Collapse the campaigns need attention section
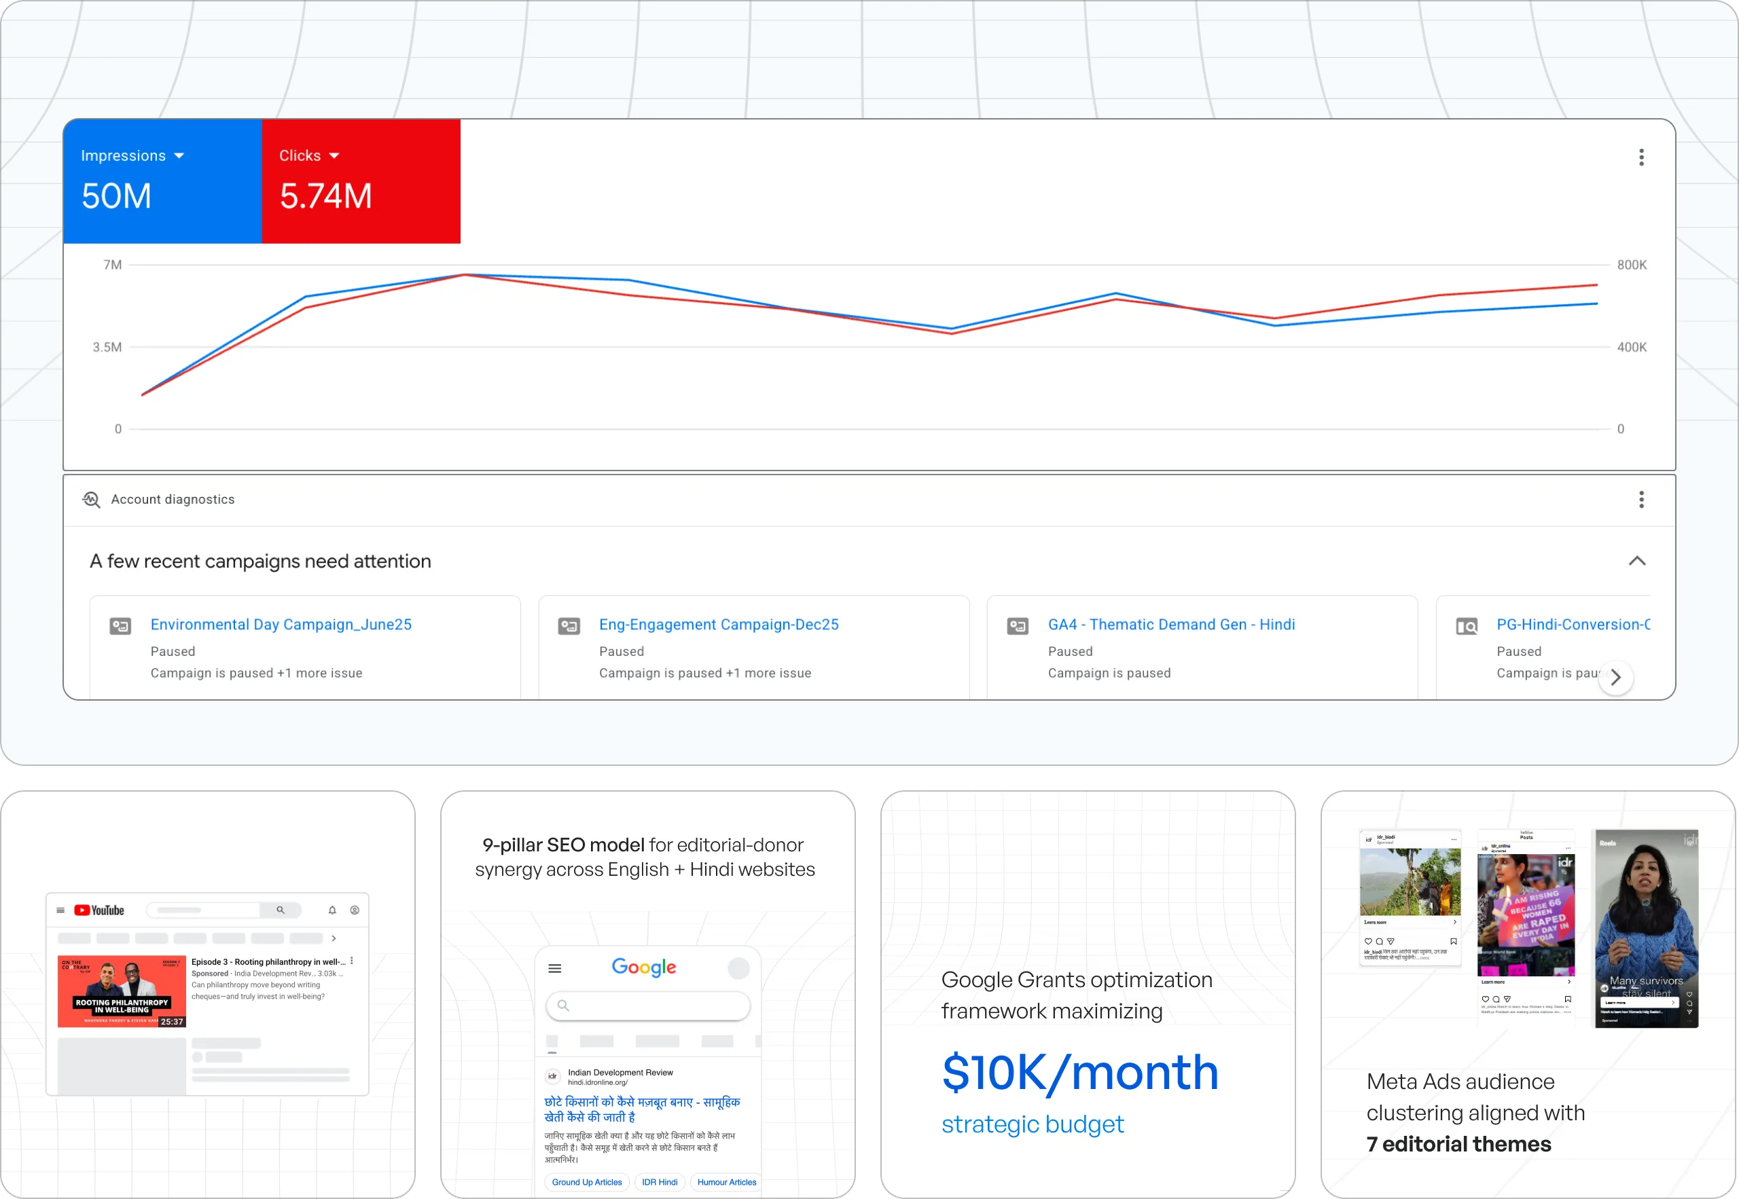The width and height of the screenshot is (1739, 1199). click(1637, 561)
